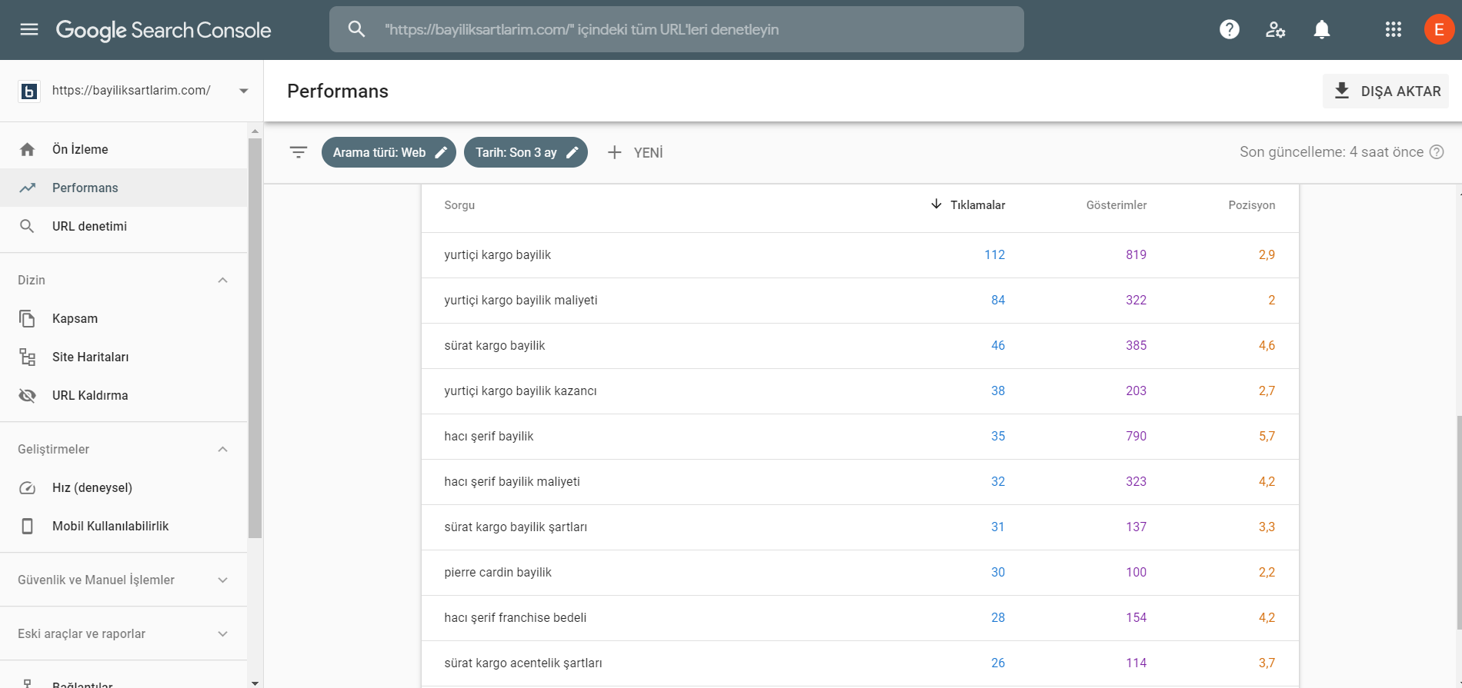Image resolution: width=1462 pixels, height=688 pixels.
Task: Click the Tarih: Son 3 ay chip
Action: point(526,152)
